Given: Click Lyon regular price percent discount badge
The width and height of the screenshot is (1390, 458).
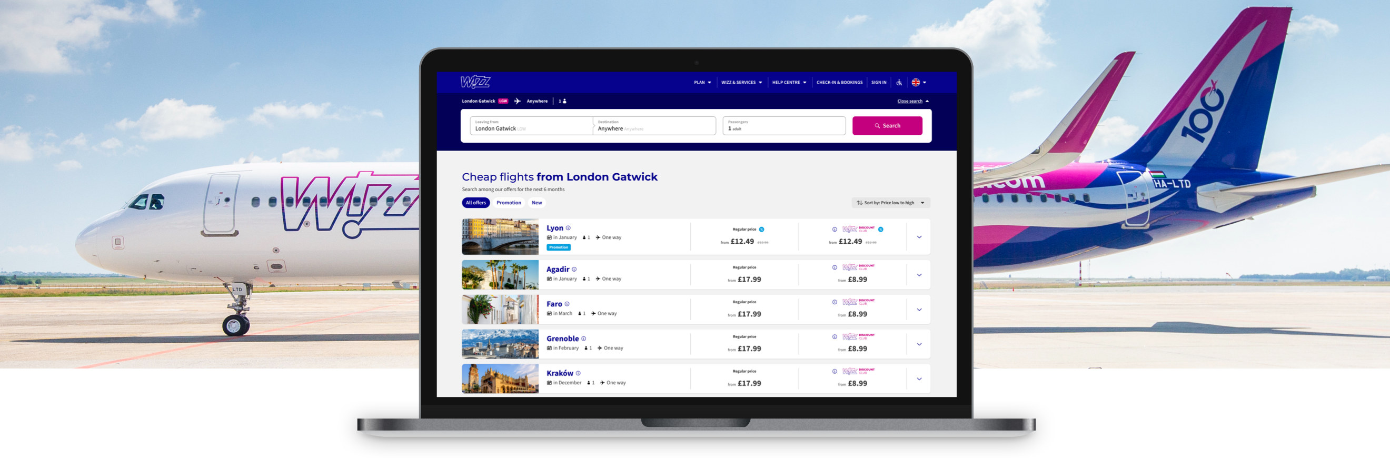Looking at the screenshot, I should (761, 230).
